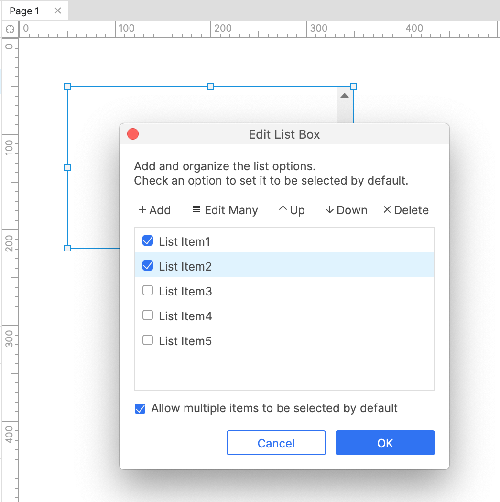500x502 pixels.
Task: Toggle Allow multiple items selected by default
Action: (140, 409)
